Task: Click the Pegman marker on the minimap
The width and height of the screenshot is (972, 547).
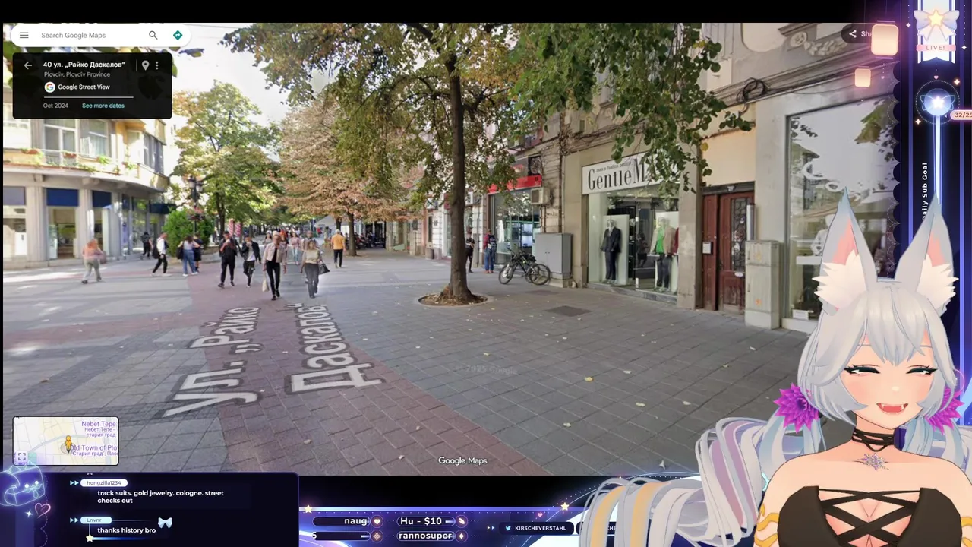Action: pyautogui.click(x=68, y=444)
